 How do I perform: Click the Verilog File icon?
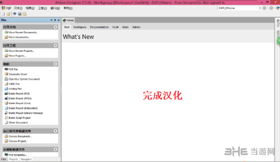6,89
